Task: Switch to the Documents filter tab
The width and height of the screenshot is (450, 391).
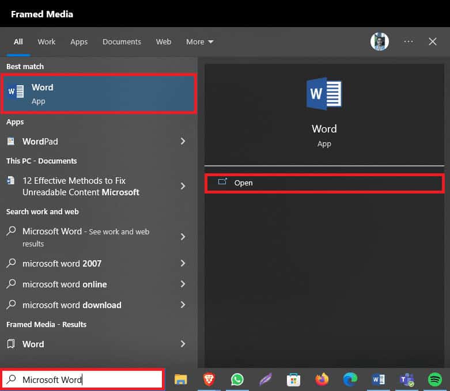Action: [x=122, y=42]
